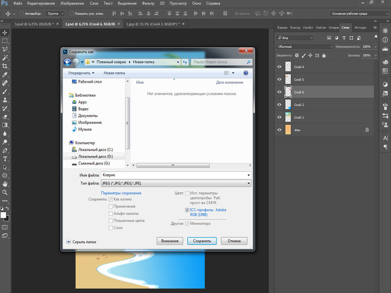Open the dialog help icon

(246, 73)
